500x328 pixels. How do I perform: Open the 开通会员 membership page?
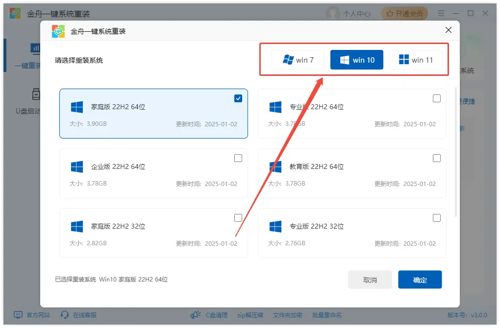[x=404, y=13]
